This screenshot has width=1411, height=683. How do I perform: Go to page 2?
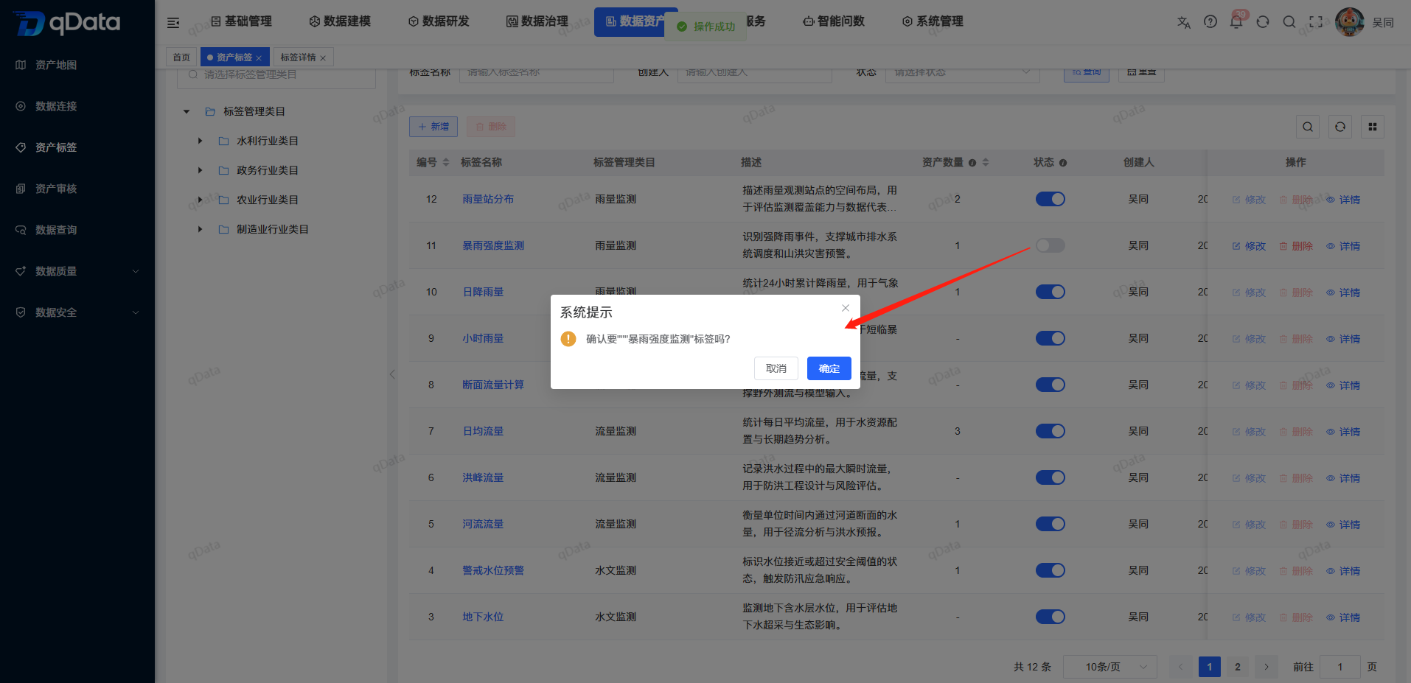coord(1238,667)
